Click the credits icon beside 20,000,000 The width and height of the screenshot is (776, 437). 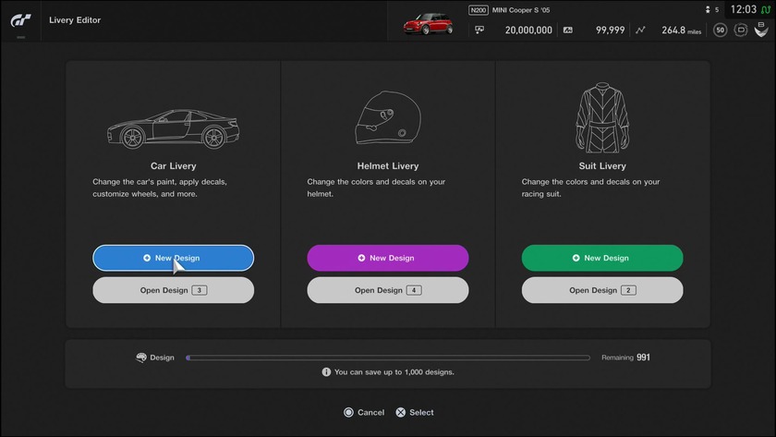coord(479,30)
